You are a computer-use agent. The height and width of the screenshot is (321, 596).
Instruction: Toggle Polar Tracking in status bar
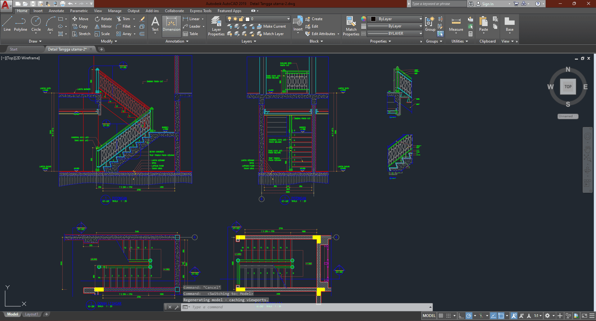click(x=469, y=316)
